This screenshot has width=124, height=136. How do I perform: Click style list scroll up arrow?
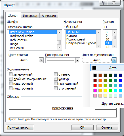click(x=98, y=33)
